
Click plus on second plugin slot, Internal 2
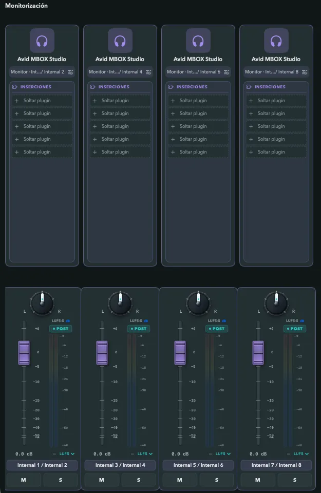pos(16,113)
